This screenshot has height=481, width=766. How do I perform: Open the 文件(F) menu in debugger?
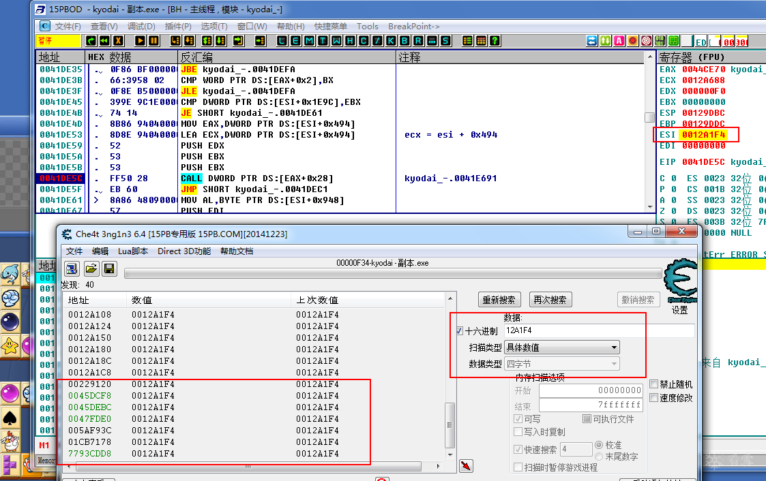click(x=68, y=27)
